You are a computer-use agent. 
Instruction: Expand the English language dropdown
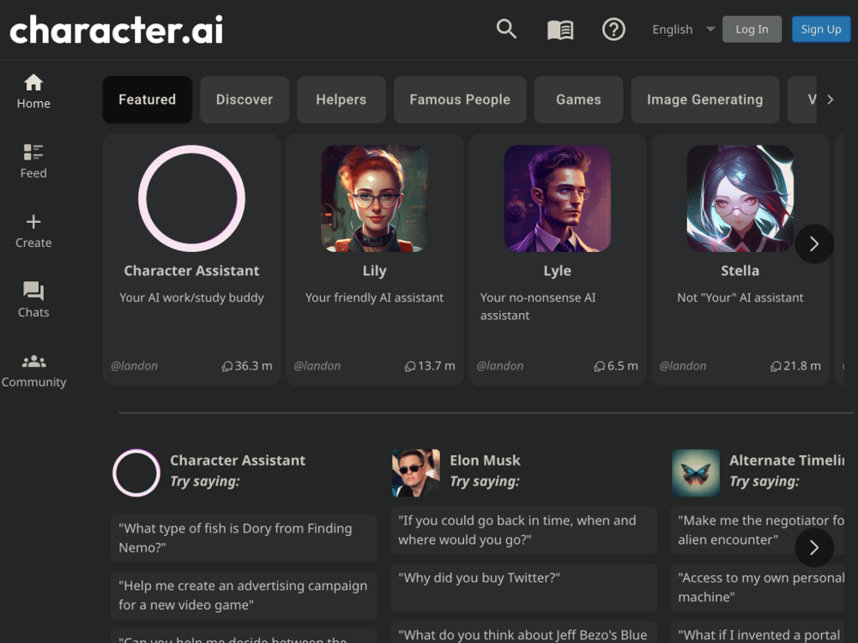[x=683, y=29]
